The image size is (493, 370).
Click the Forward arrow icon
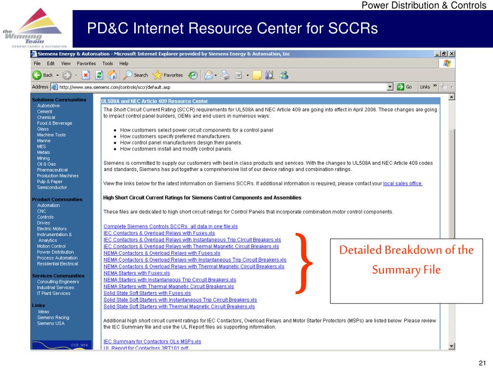pos(66,75)
